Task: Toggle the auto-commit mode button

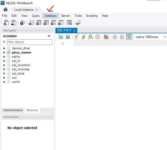Action: click(x=129, y=37)
